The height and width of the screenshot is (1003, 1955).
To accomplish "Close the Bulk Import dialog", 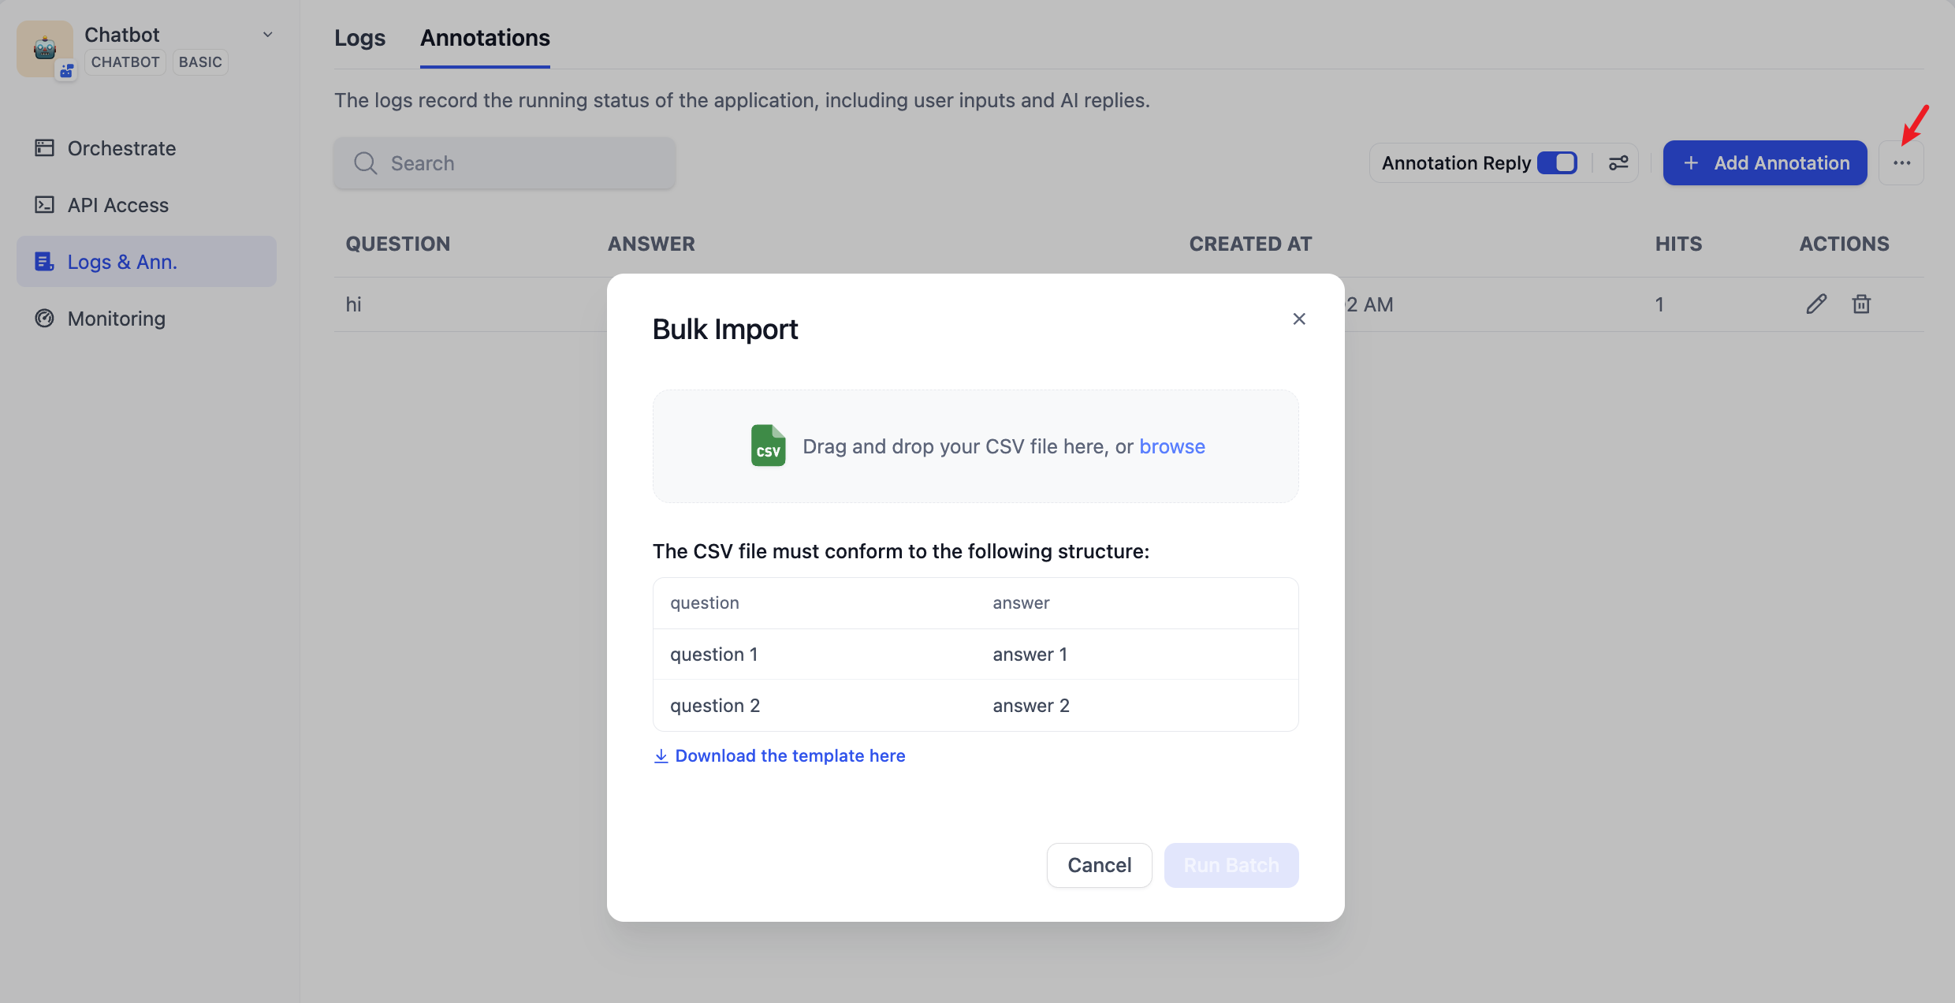I will [1299, 319].
